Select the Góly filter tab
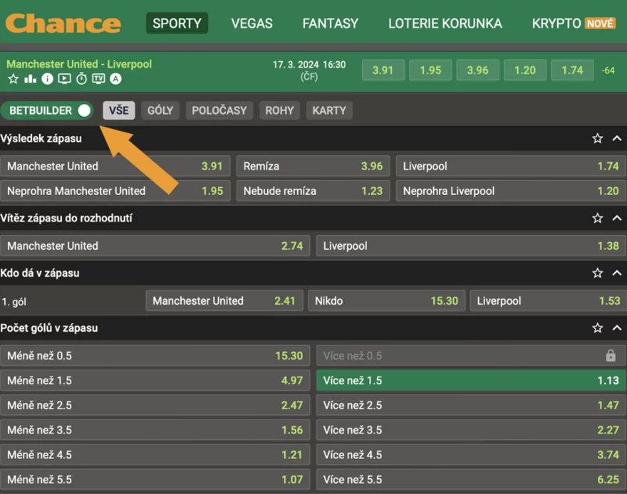The image size is (627, 494). pos(160,110)
